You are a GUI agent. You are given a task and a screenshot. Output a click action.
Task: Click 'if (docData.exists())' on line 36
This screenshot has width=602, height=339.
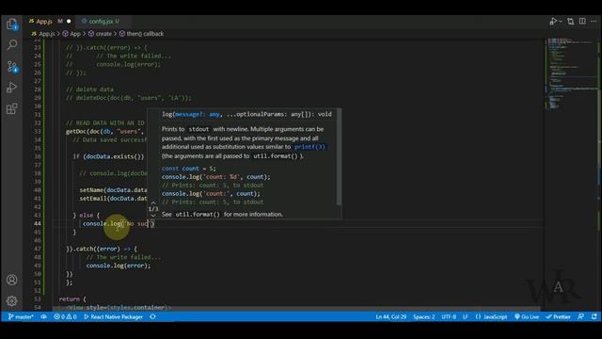(108, 156)
